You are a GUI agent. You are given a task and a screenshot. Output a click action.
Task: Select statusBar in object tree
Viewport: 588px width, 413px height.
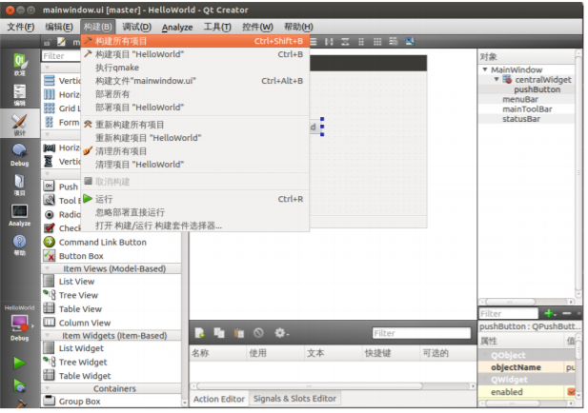click(x=521, y=119)
